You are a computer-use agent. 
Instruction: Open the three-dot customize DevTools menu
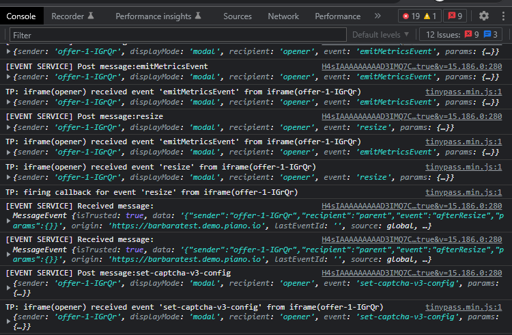pyautogui.click(x=503, y=16)
